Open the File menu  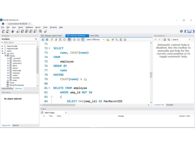pyautogui.click(x=2, y=27)
